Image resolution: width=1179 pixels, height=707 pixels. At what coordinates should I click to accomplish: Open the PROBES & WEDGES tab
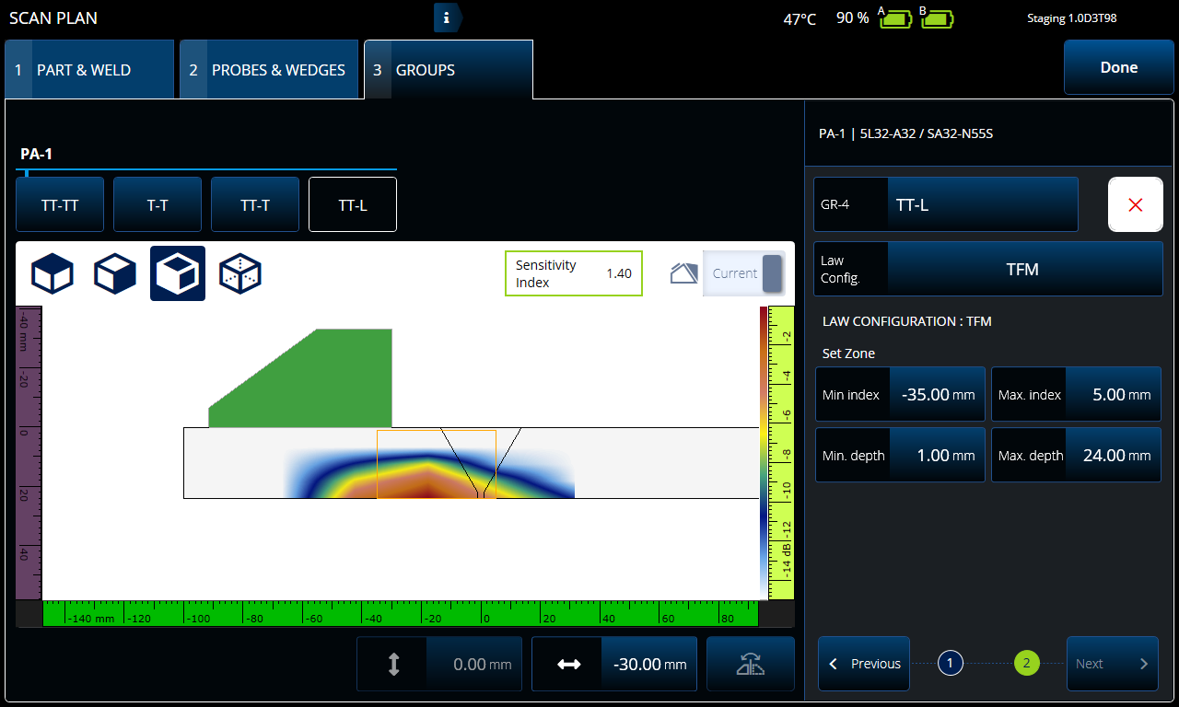[x=268, y=70]
